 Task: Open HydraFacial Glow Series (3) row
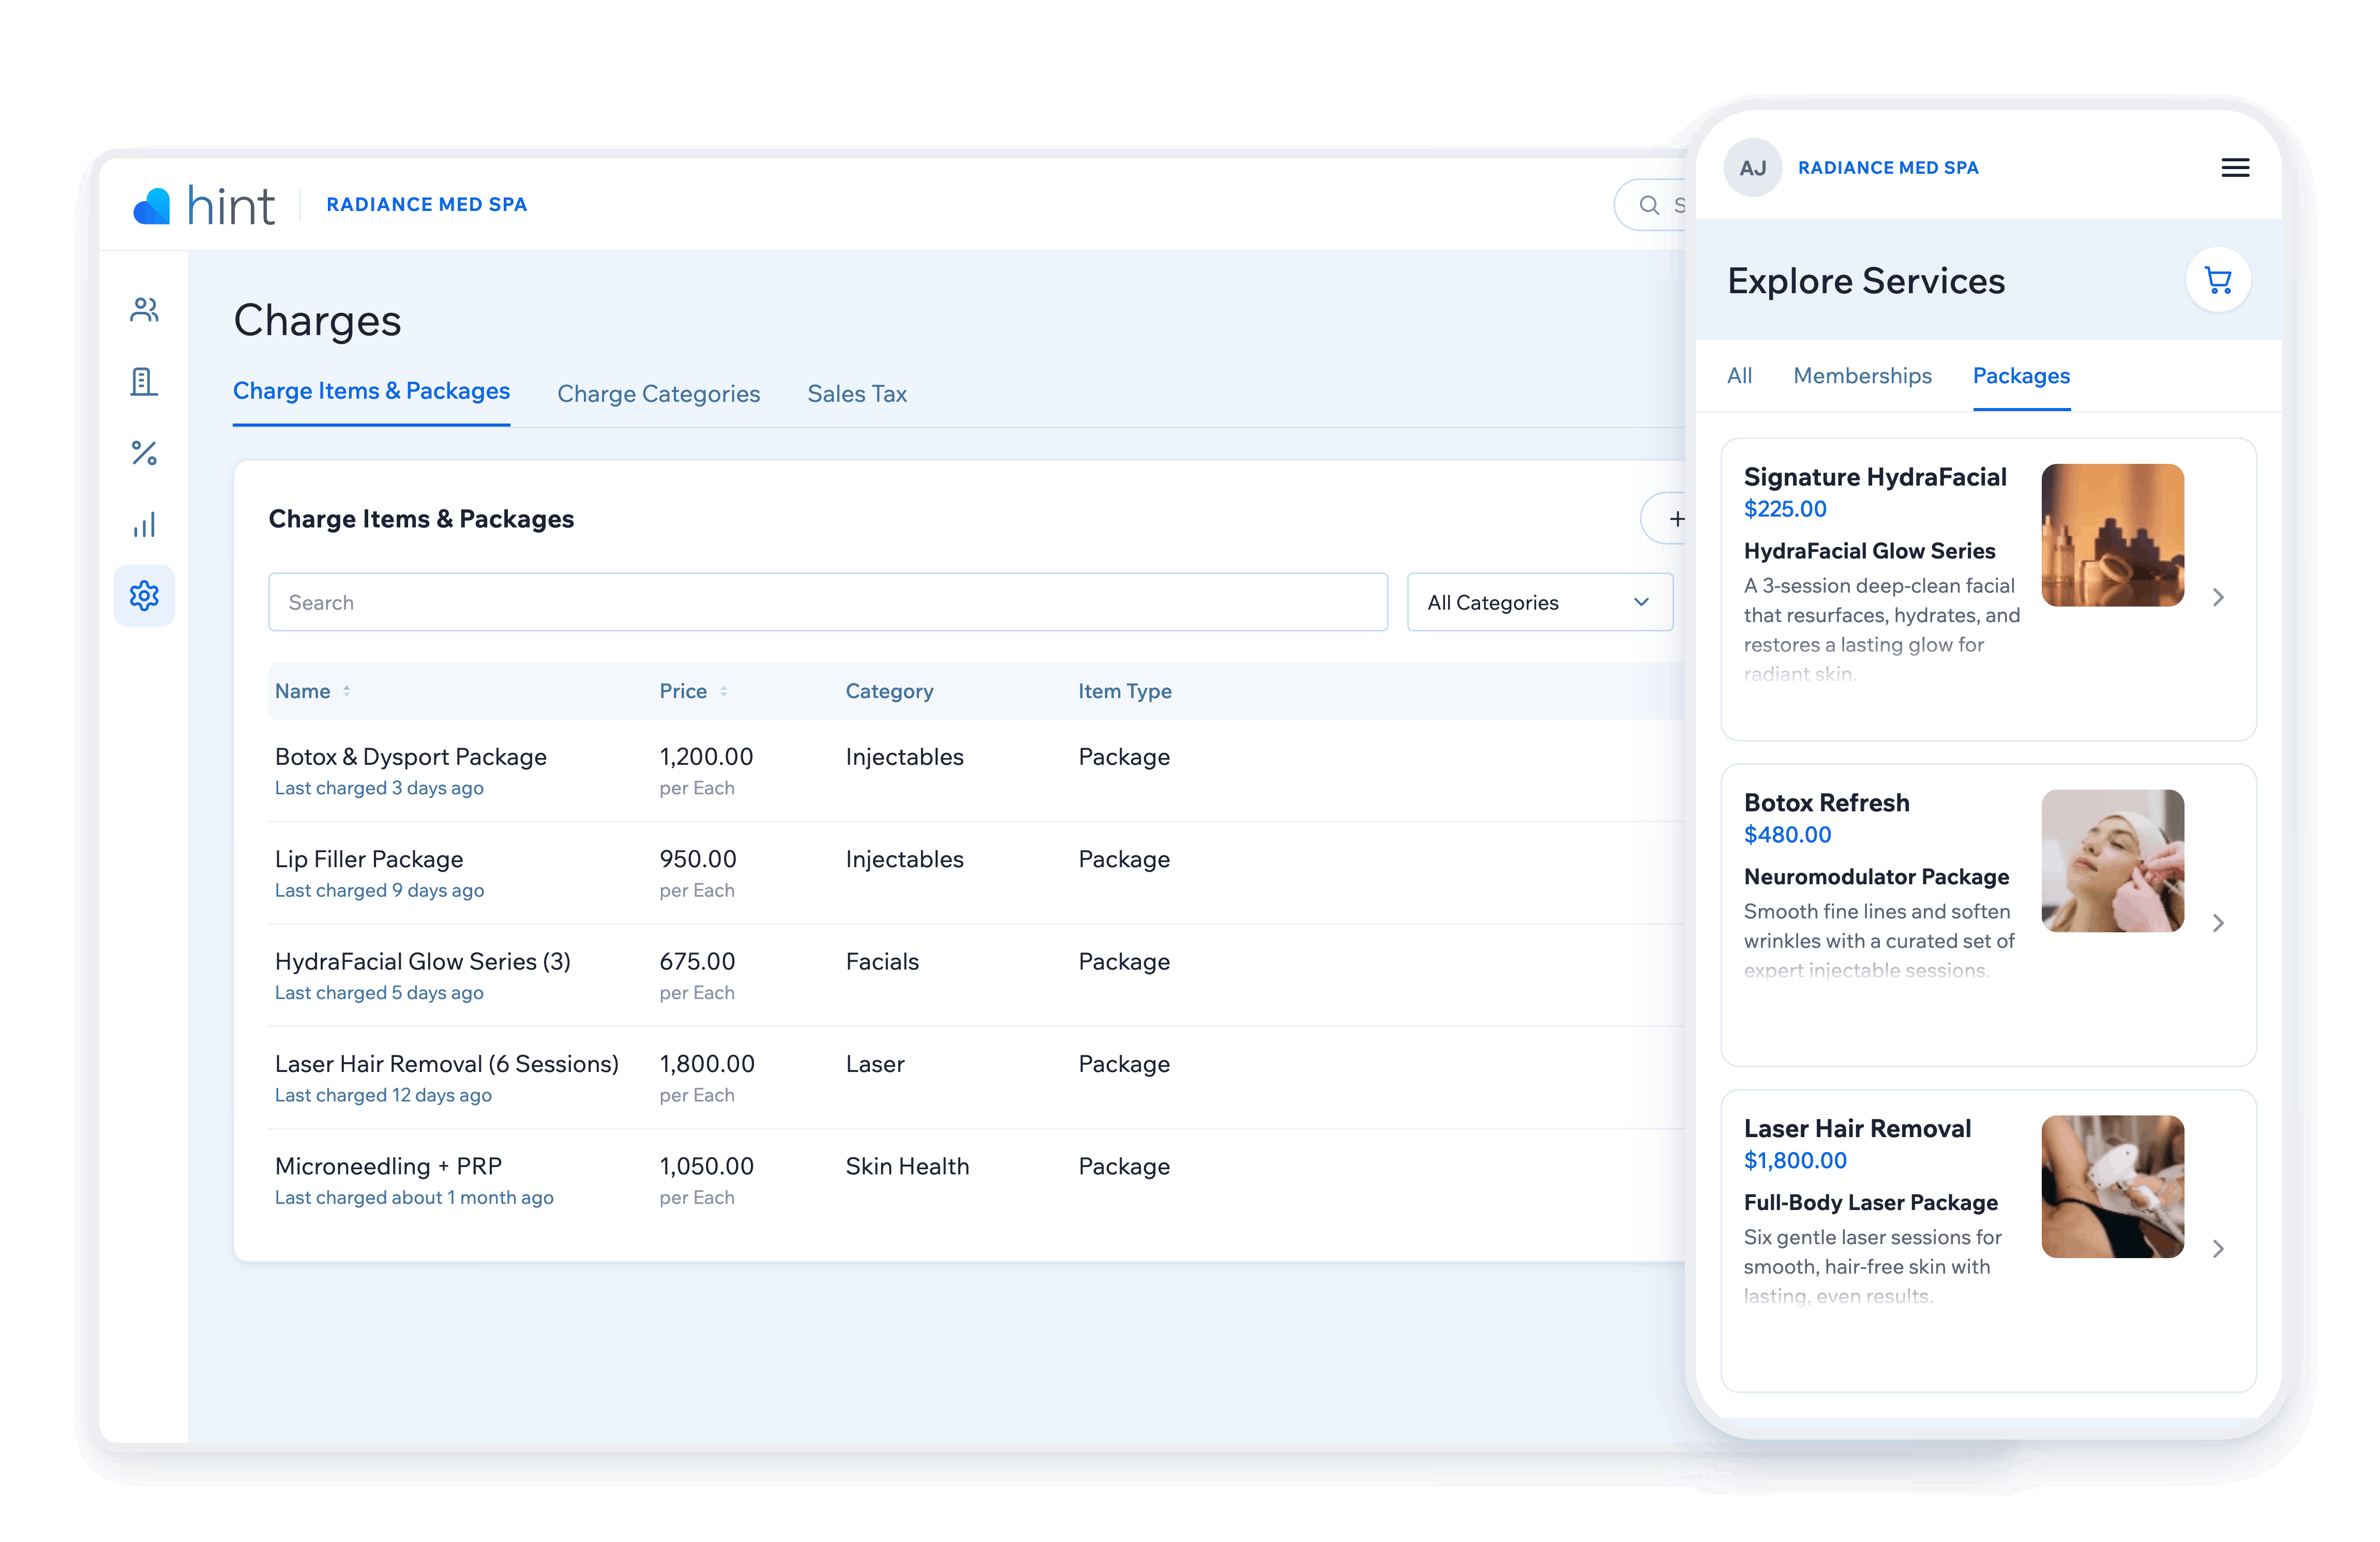click(976, 976)
